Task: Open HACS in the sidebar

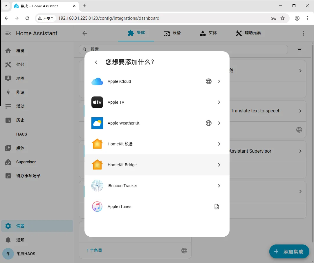Action: pyautogui.click(x=37, y=134)
